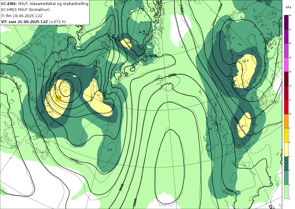The width and height of the screenshot is (295, 209).
Task: Select the orange 8–10 hPa legend swatch
Action: point(286,121)
